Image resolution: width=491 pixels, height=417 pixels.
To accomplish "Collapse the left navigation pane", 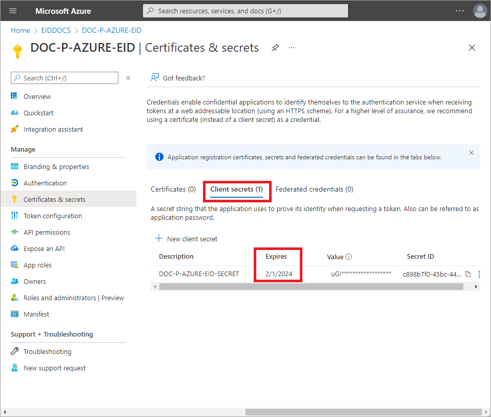I will pyautogui.click(x=127, y=78).
